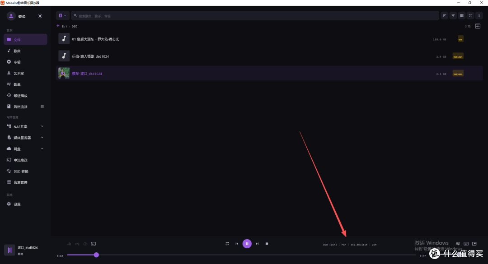Screen dimensions: 488x264
Task: Pause the currently playing track
Action: click(x=247, y=244)
